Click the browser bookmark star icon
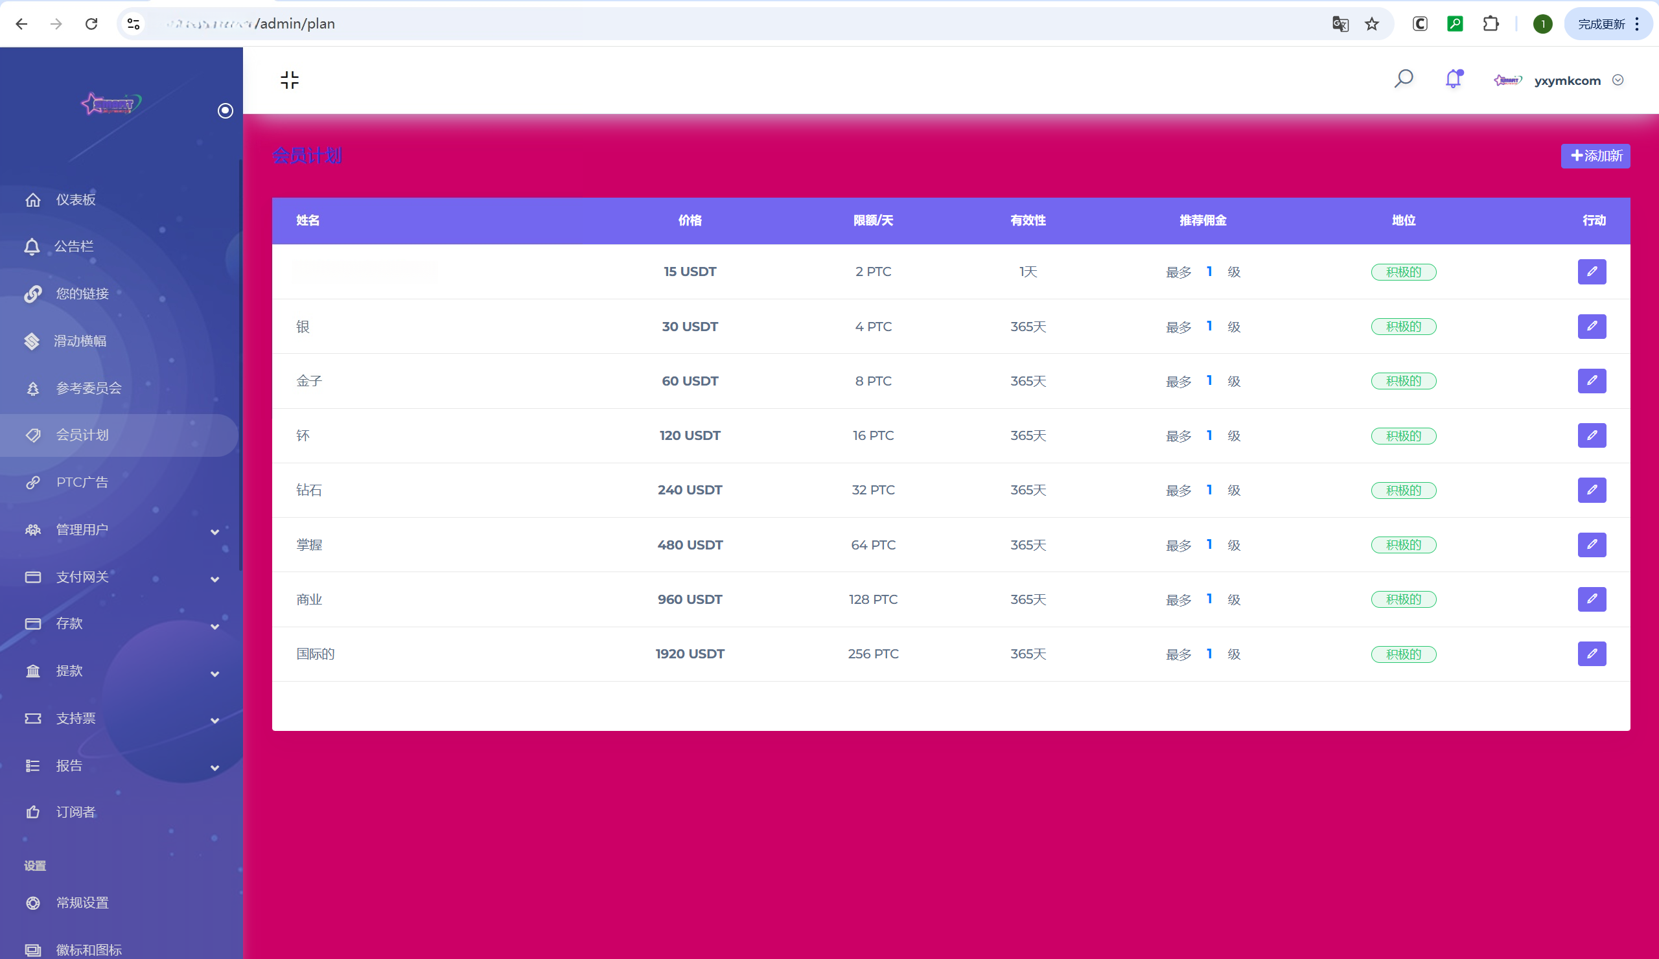Image resolution: width=1659 pixels, height=959 pixels. tap(1371, 25)
